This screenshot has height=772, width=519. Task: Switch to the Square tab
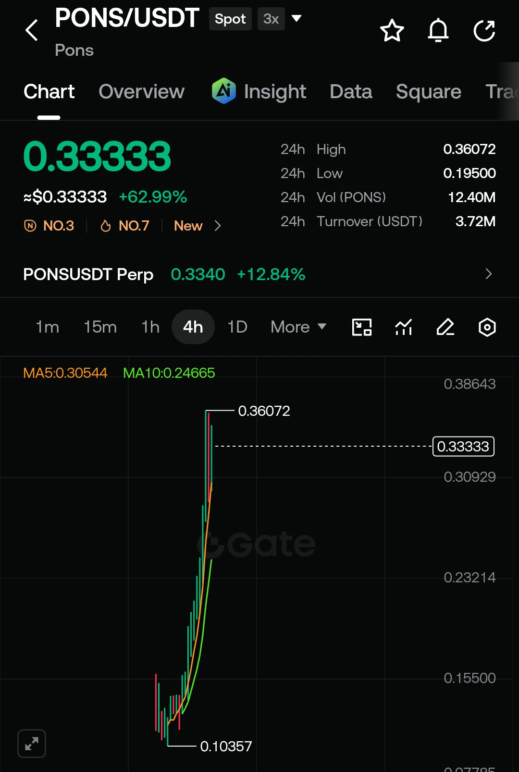429,91
